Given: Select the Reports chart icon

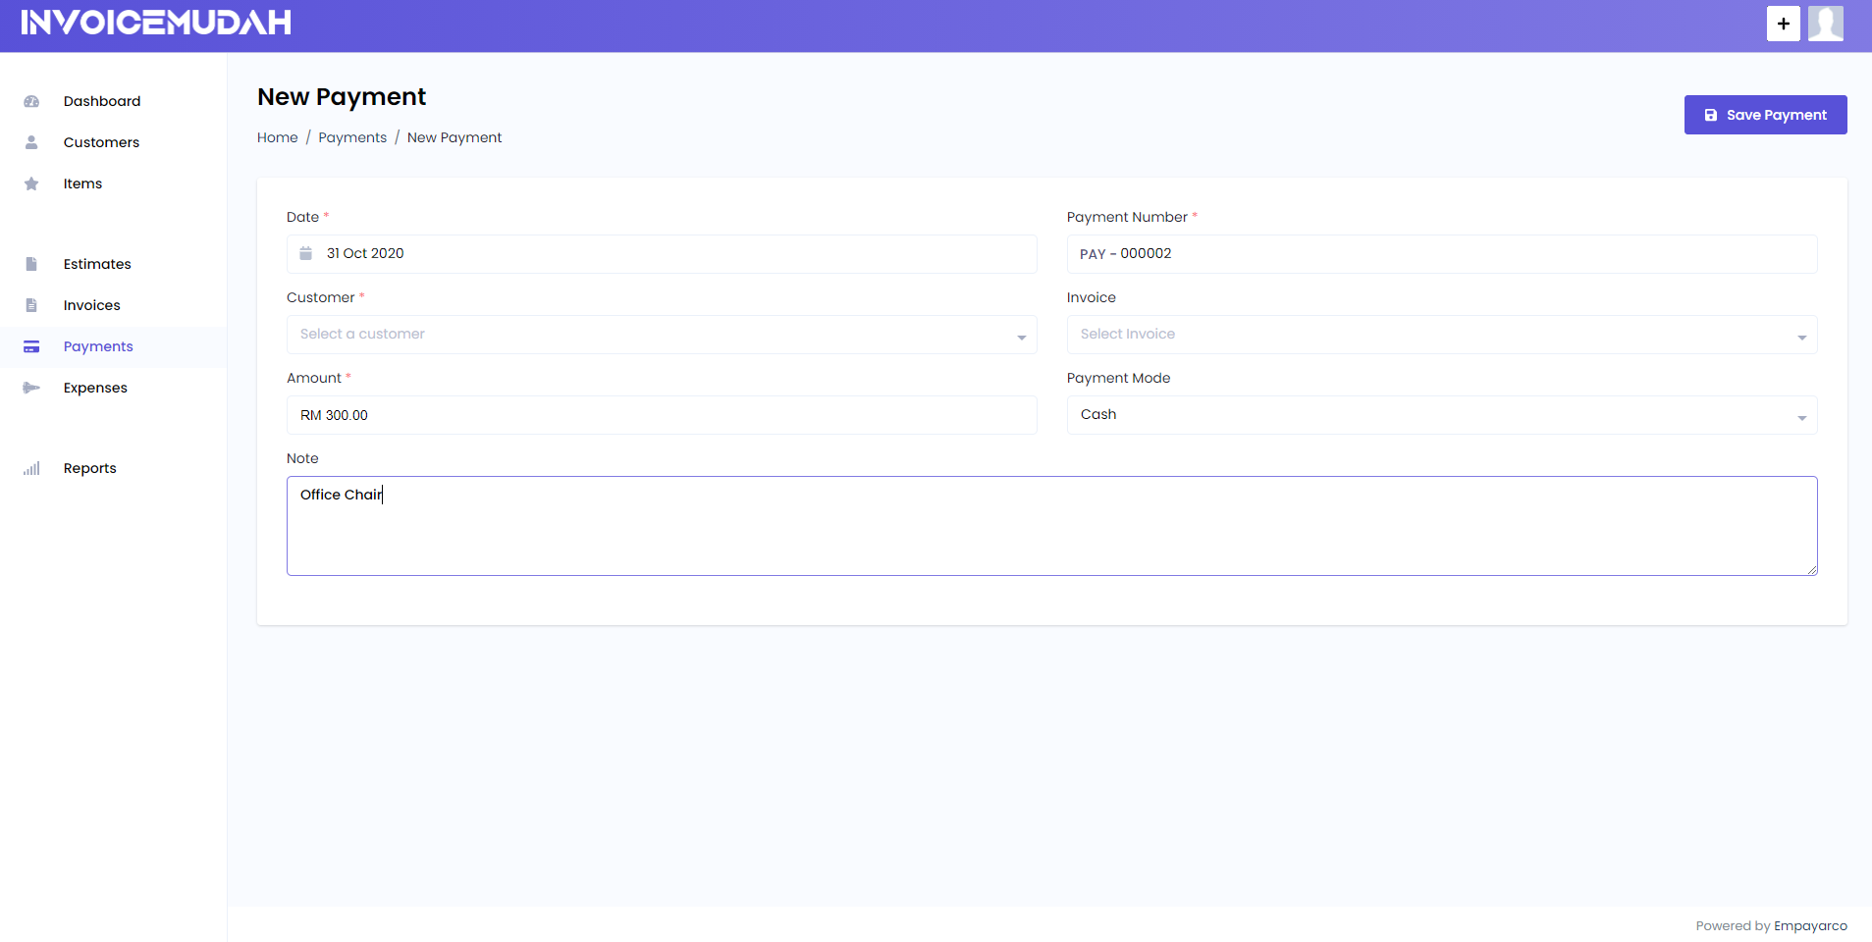Looking at the screenshot, I should tap(32, 468).
